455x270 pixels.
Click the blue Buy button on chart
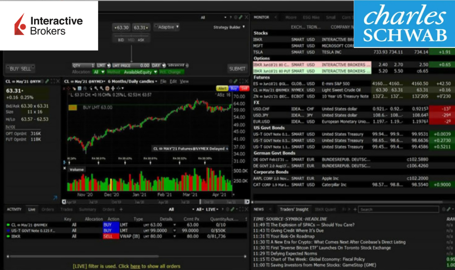(234, 88)
